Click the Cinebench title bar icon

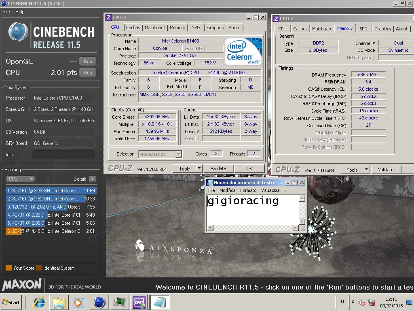tap(4, 3)
